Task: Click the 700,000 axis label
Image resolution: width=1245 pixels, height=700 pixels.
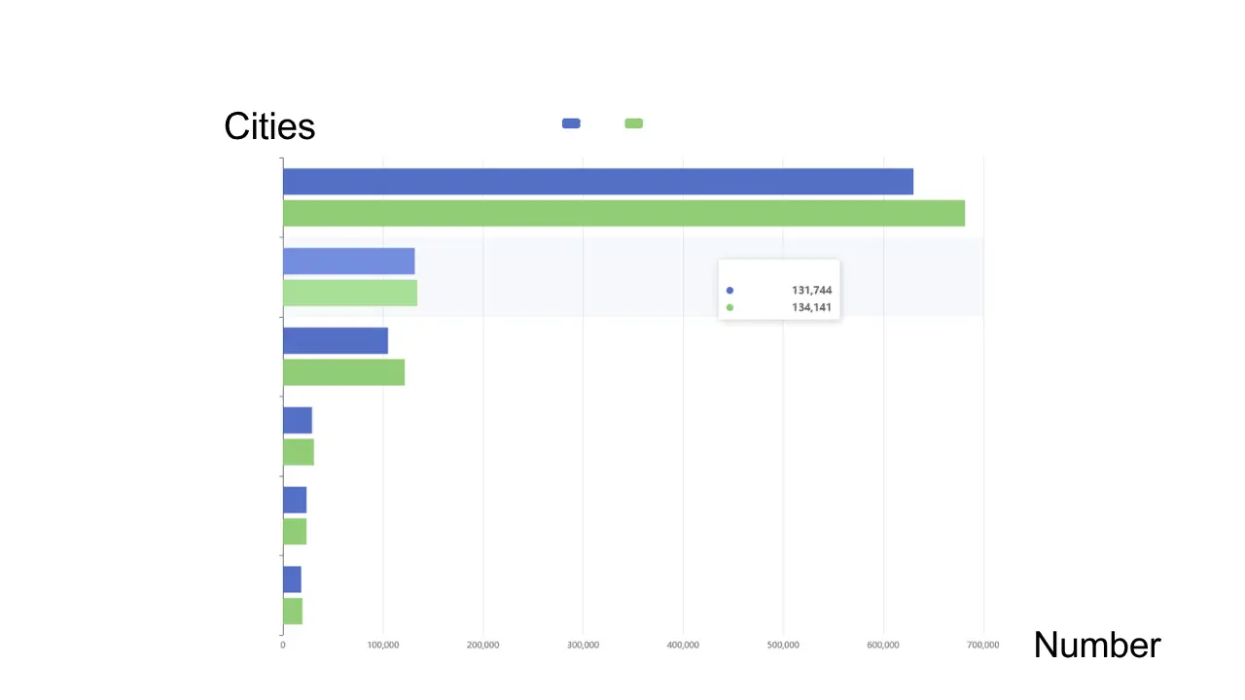Action: click(983, 645)
